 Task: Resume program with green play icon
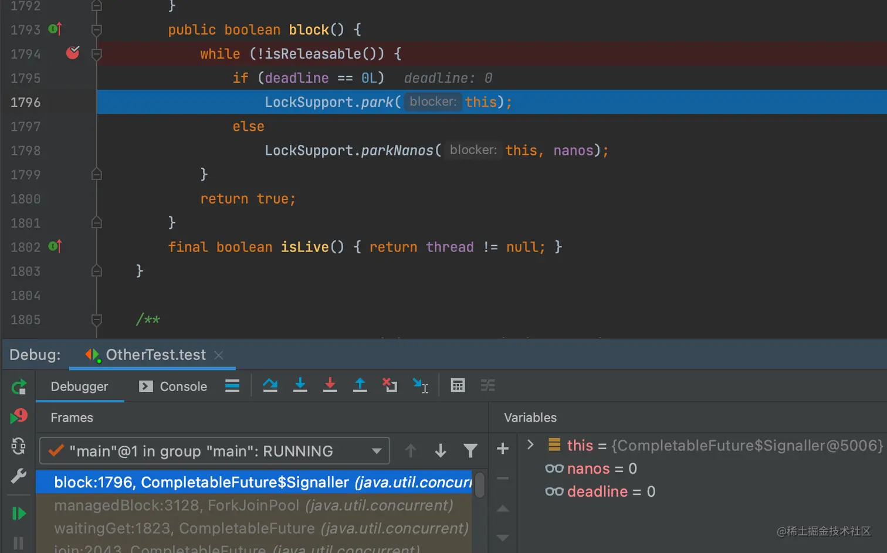point(19,514)
